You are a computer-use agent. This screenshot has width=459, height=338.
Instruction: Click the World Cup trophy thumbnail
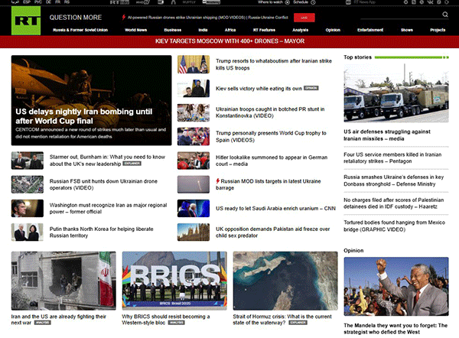[194, 136]
